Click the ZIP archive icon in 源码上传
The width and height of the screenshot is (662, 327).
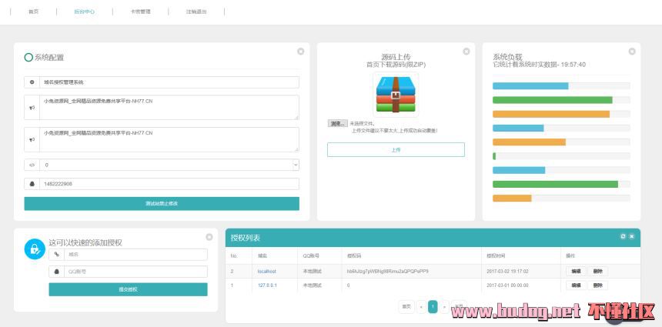tap(396, 95)
